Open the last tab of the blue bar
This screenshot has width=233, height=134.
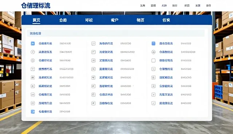pos(166,20)
